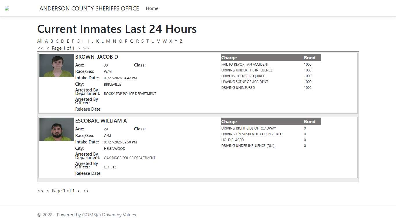Screen dimensions: 396x223
Task: Filter inmates by letter B
Action: pyautogui.click(x=52, y=41)
